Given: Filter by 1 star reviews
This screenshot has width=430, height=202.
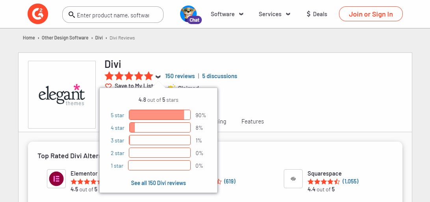Looking at the screenshot, I should 117,166.
